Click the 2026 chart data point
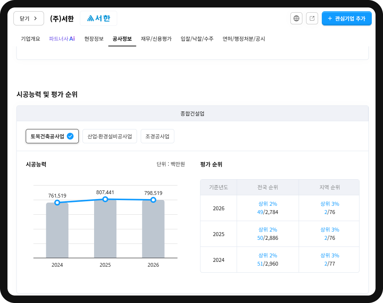383x303 pixels. click(153, 200)
